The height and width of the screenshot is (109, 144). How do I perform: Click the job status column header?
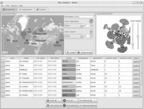pos(40,58)
